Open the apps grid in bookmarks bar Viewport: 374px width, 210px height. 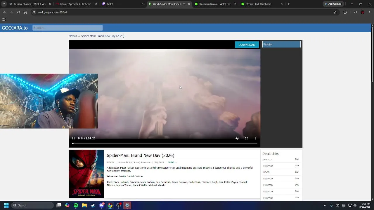point(4,20)
